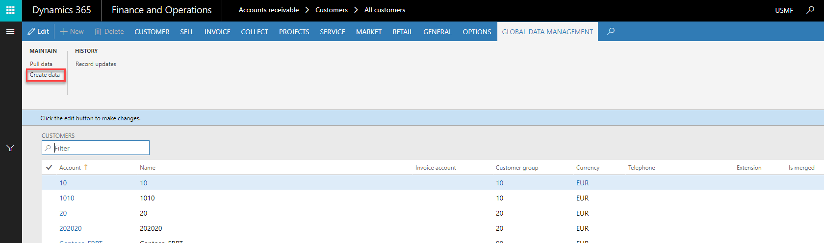Open the app launcher waffle icon
This screenshot has height=243, width=824.
click(10, 10)
